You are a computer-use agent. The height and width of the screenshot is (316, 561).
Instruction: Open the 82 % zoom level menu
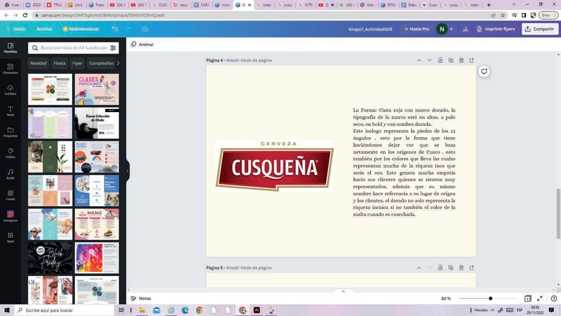[x=446, y=298]
